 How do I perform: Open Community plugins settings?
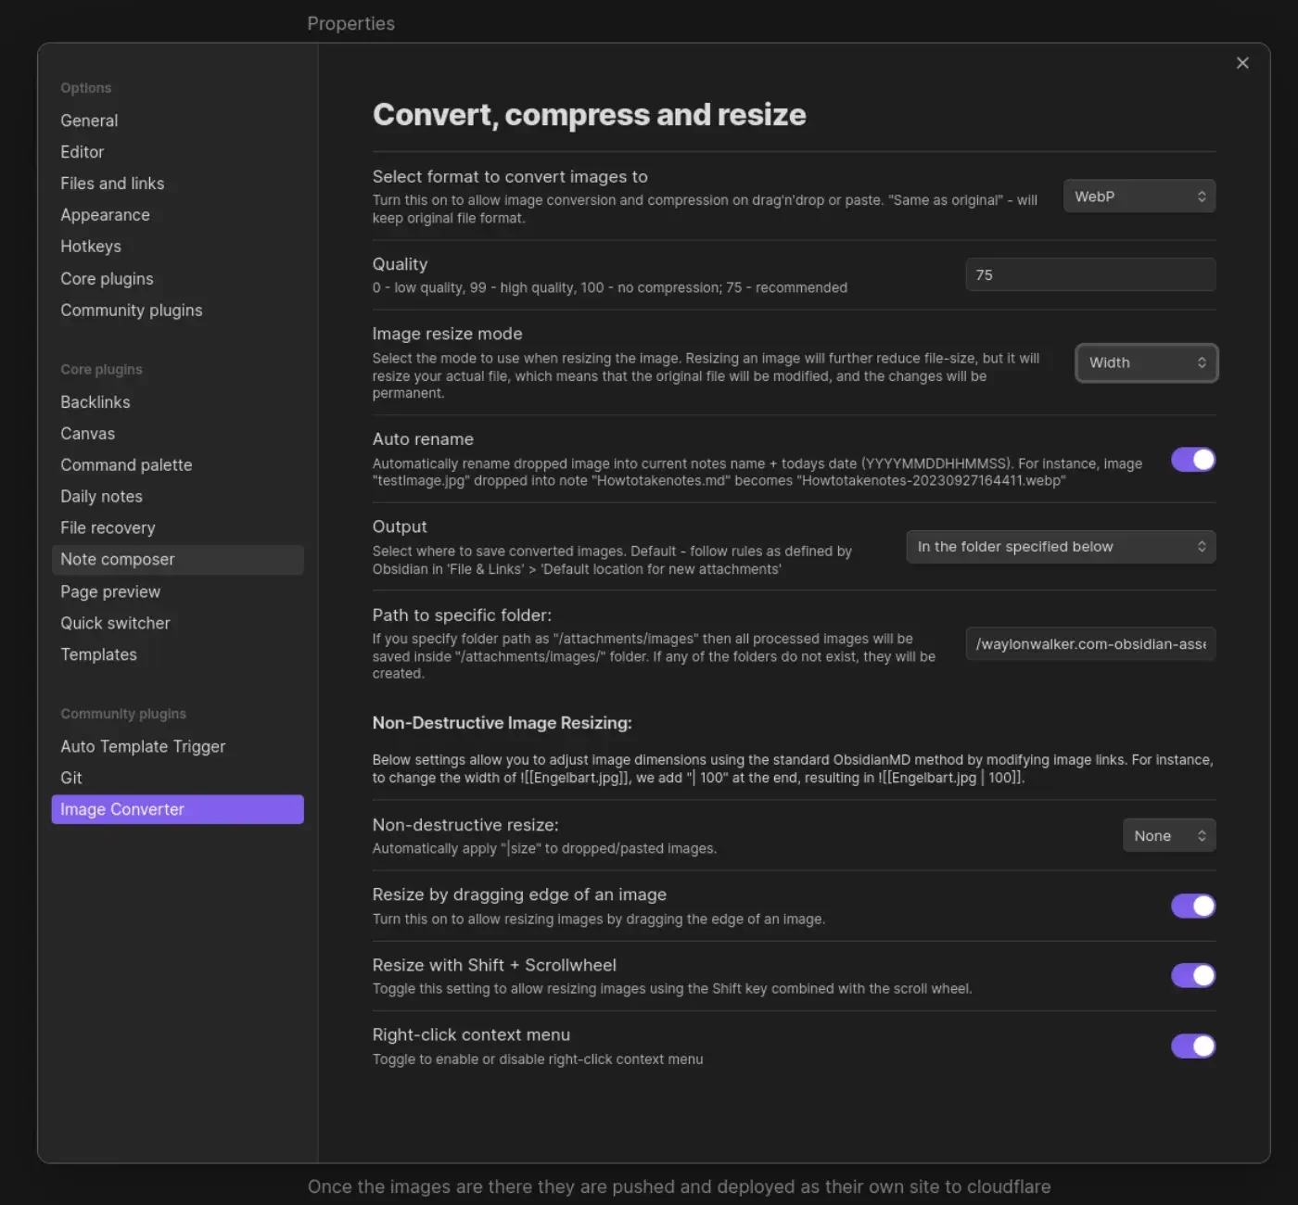pyautogui.click(x=131, y=311)
